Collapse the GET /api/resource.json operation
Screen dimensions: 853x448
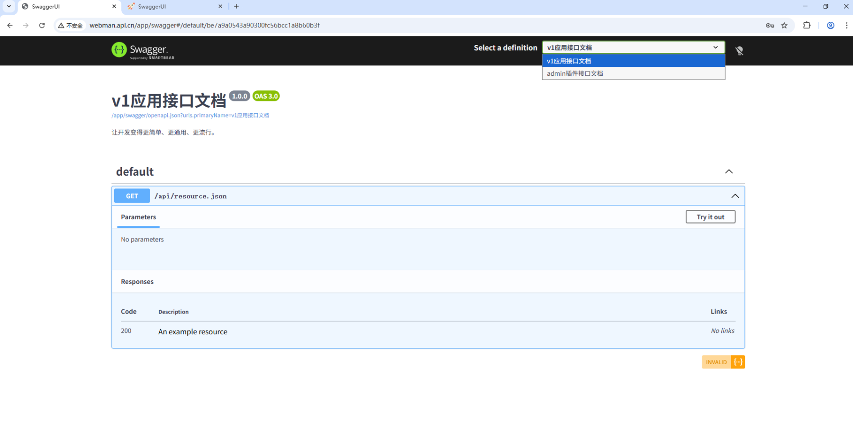pos(735,196)
